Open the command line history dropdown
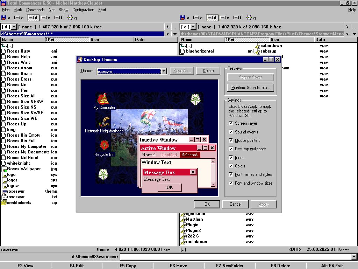This screenshot has width=358, height=269. (354, 257)
